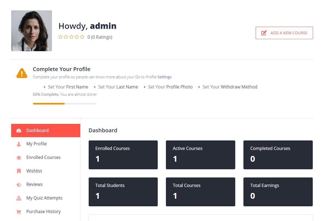
Task: Click the Reviews star icon
Action: click(x=19, y=185)
